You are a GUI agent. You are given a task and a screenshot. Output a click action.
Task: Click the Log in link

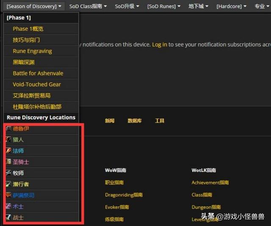160,44
